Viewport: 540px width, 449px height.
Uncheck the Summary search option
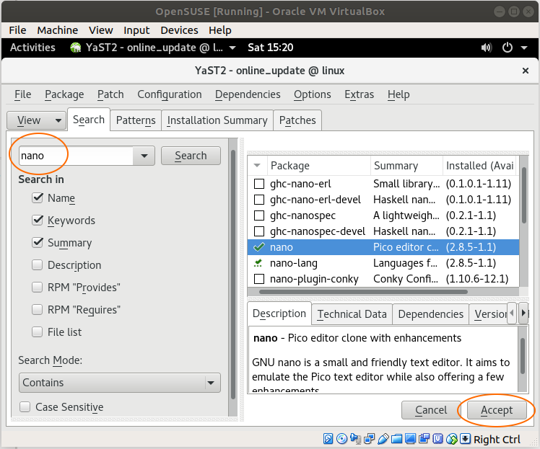pos(38,242)
